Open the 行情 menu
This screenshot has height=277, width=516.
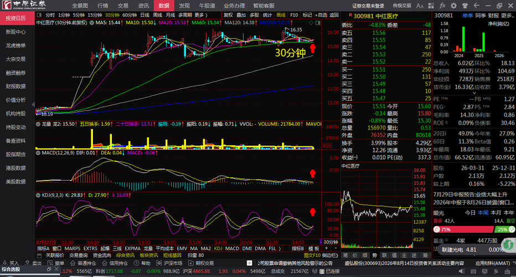102,6
